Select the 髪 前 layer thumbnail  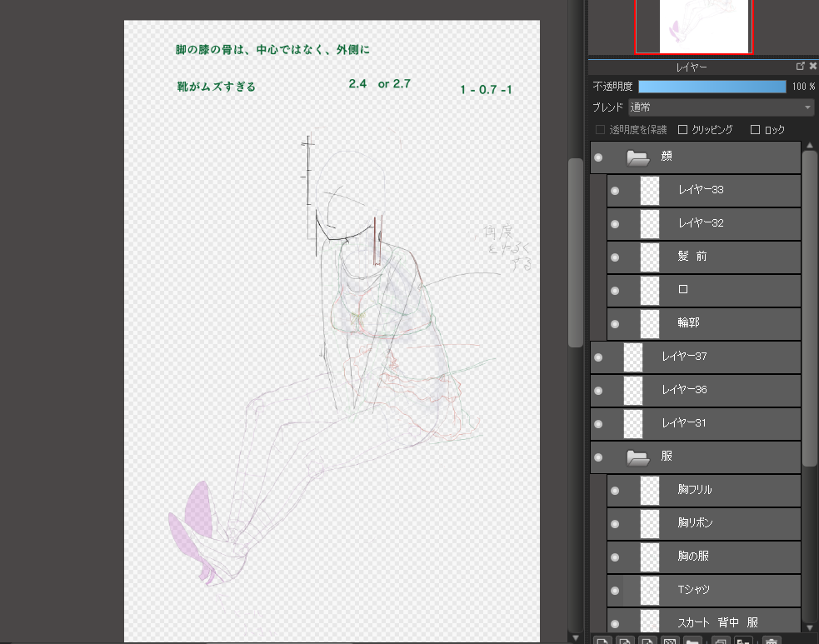650,257
